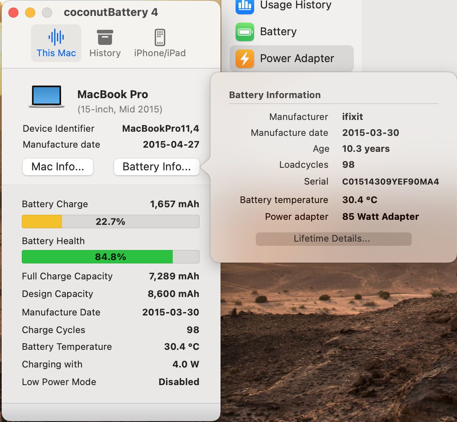Click the ifixit manufacturer value in popover
The height and width of the screenshot is (422, 457).
click(x=352, y=117)
